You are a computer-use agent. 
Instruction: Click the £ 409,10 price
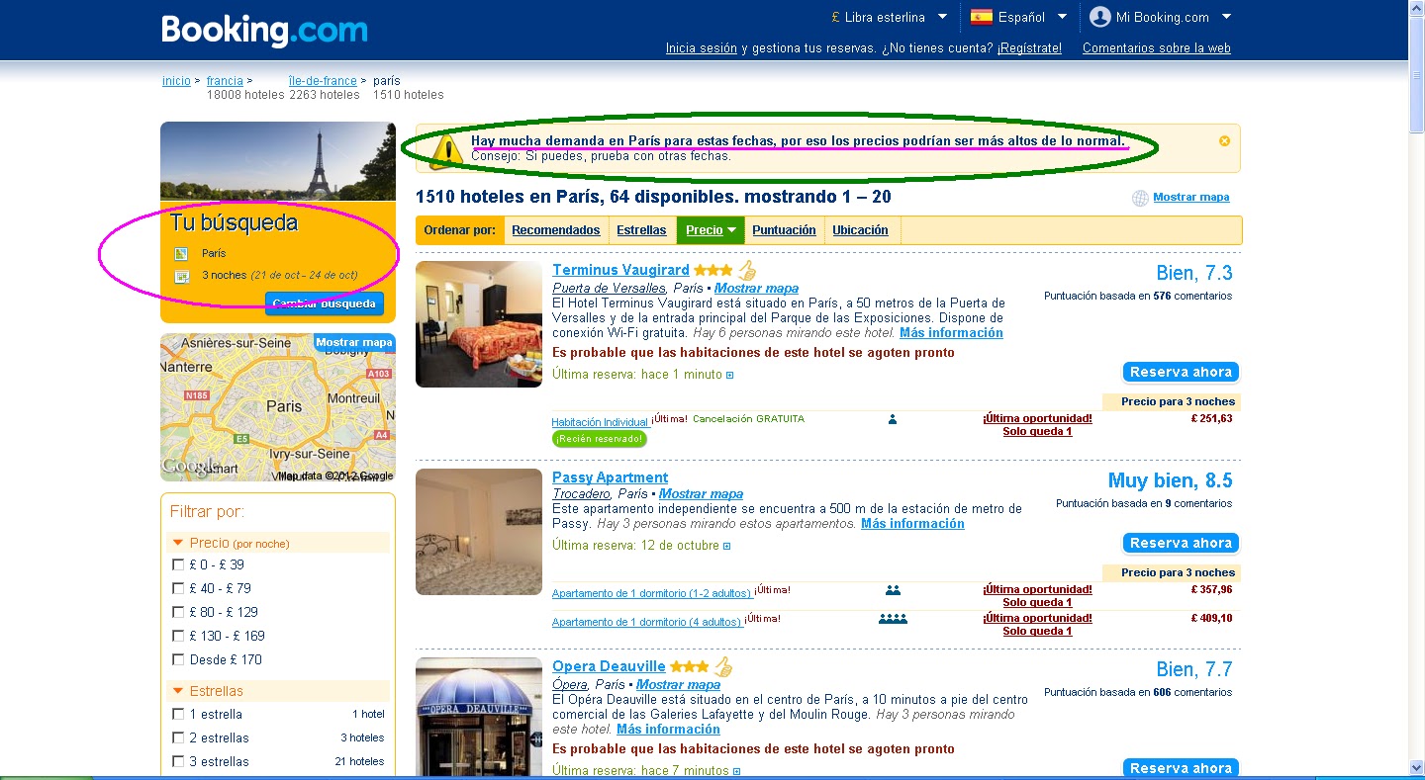tap(1212, 618)
